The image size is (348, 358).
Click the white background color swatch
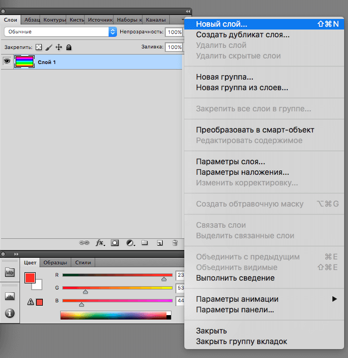point(38,286)
